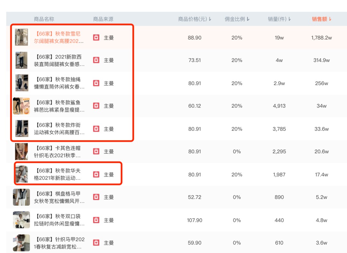Open thumbnail of 秋冬款华夫格 product
The height and width of the screenshot is (253, 347).
22,174
